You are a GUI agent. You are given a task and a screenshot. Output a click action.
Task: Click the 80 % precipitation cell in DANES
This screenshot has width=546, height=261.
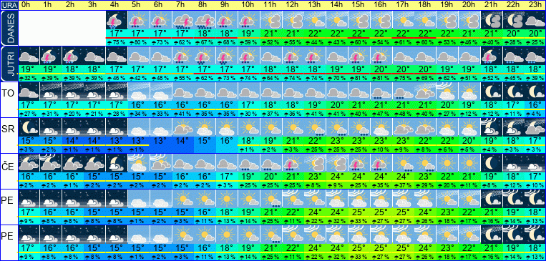click(139, 42)
